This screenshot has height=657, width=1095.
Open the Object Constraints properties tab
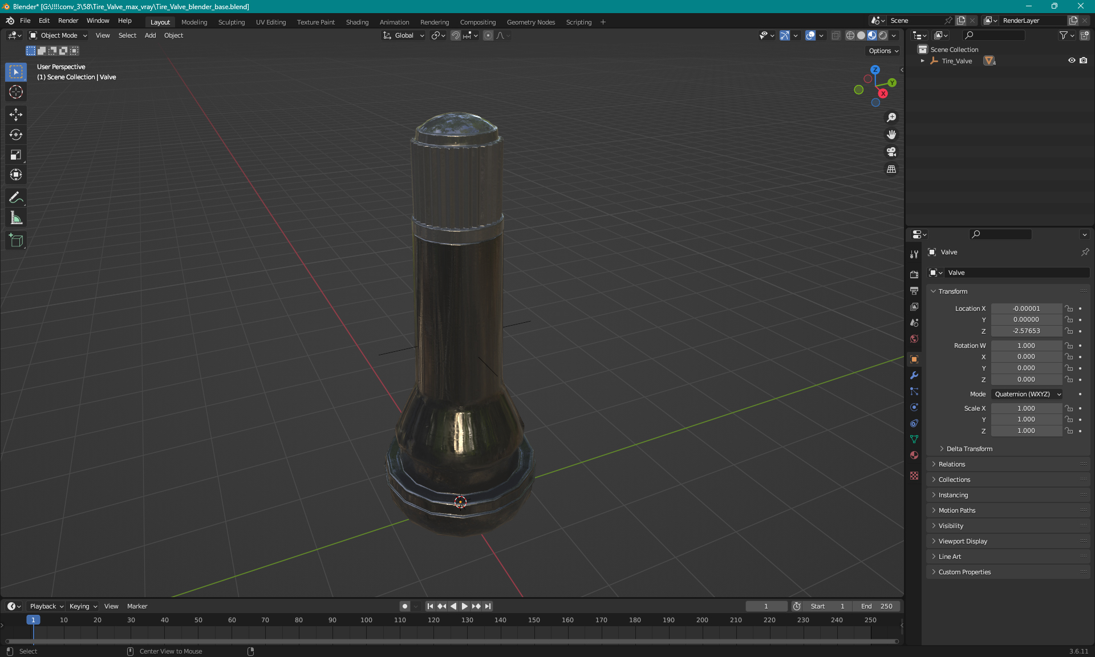(x=914, y=423)
